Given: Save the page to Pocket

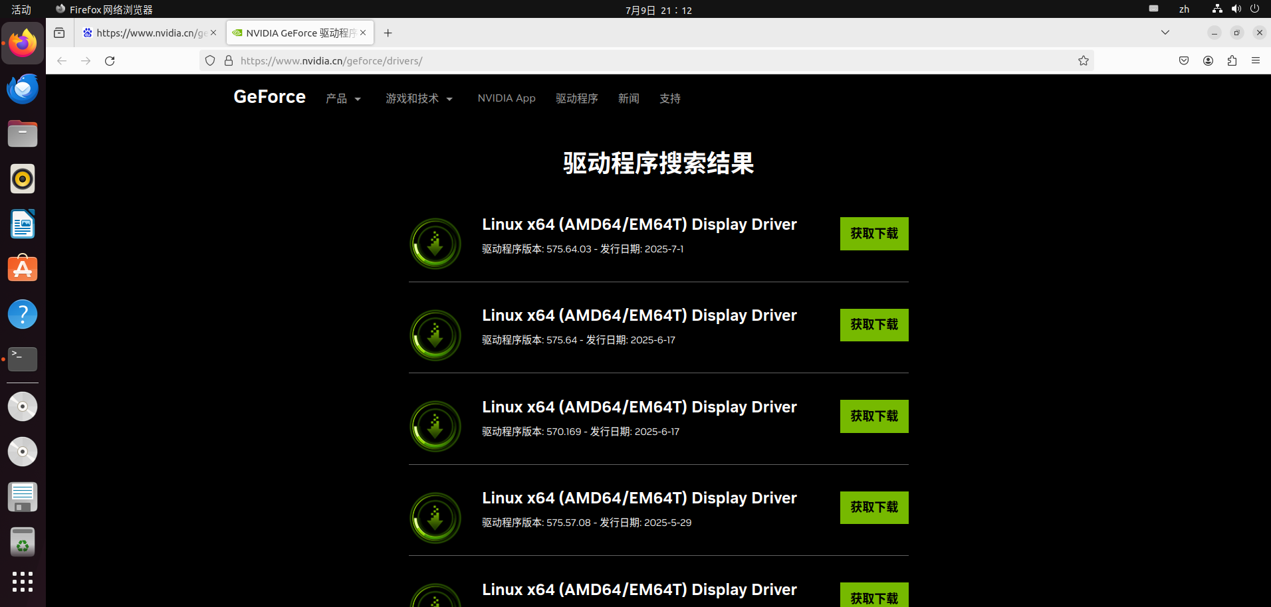Looking at the screenshot, I should coord(1184,61).
